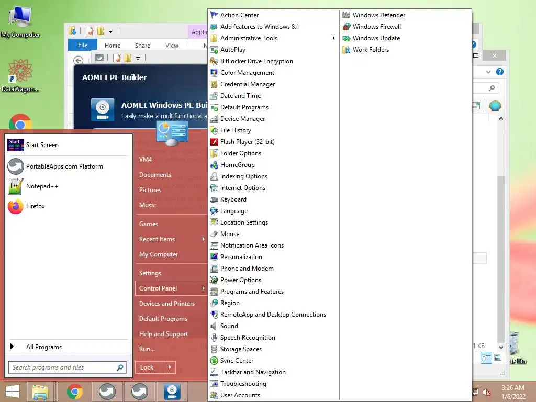Open My Computer desktop icon
The height and width of the screenshot is (402, 536).
(20, 21)
